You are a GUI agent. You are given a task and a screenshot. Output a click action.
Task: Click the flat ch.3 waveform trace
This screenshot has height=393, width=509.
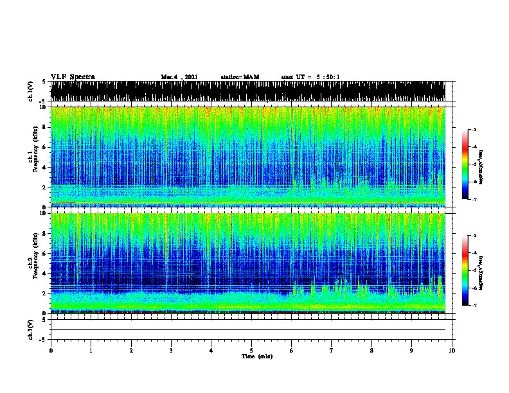pos(247,330)
